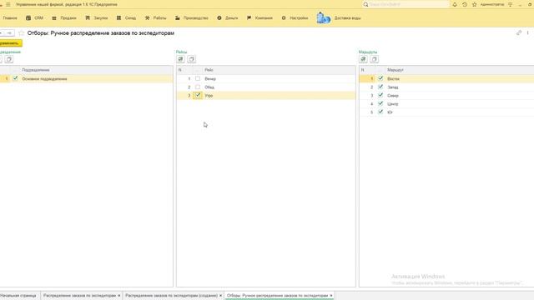Open the form's more actions menu
The width and height of the screenshot is (534, 300).
[527, 32]
